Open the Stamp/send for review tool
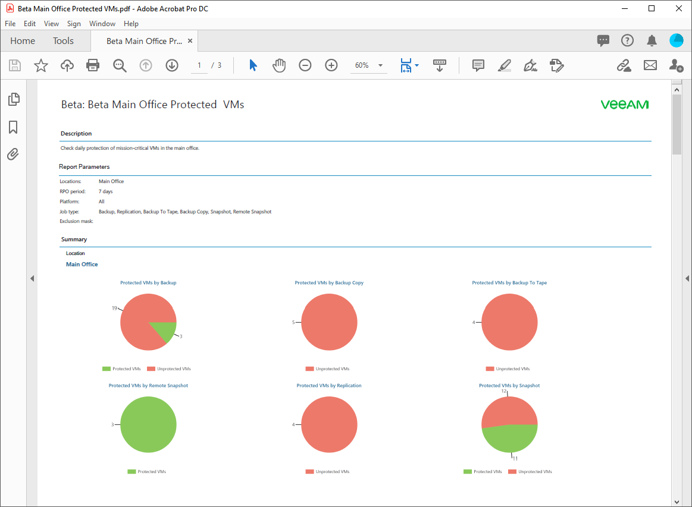Image resolution: width=692 pixels, height=507 pixels. pyautogui.click(x=556, y=66)
